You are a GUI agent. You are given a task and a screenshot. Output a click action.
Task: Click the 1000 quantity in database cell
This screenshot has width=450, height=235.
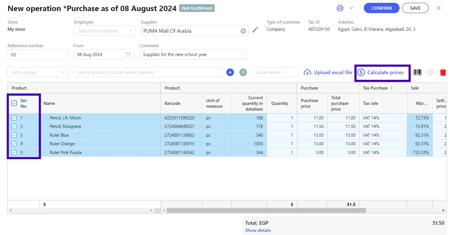click(249, 144)
